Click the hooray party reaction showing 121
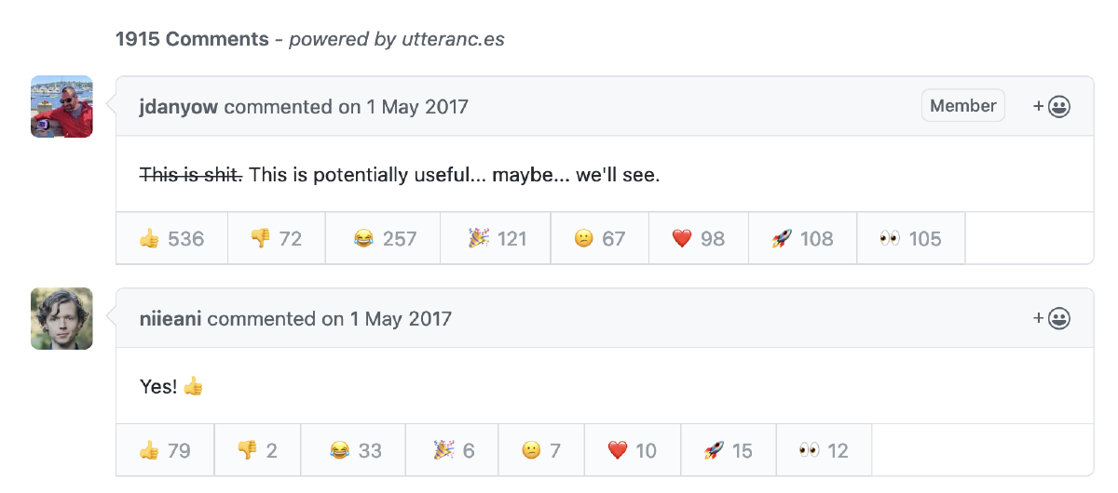The height and width of the screenshot is (493, 1118). [x=497, y=239]
